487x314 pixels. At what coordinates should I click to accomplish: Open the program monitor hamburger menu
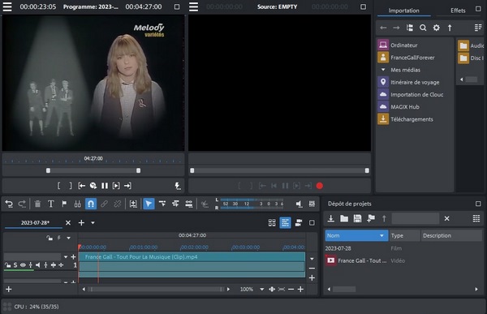[7, 6]
